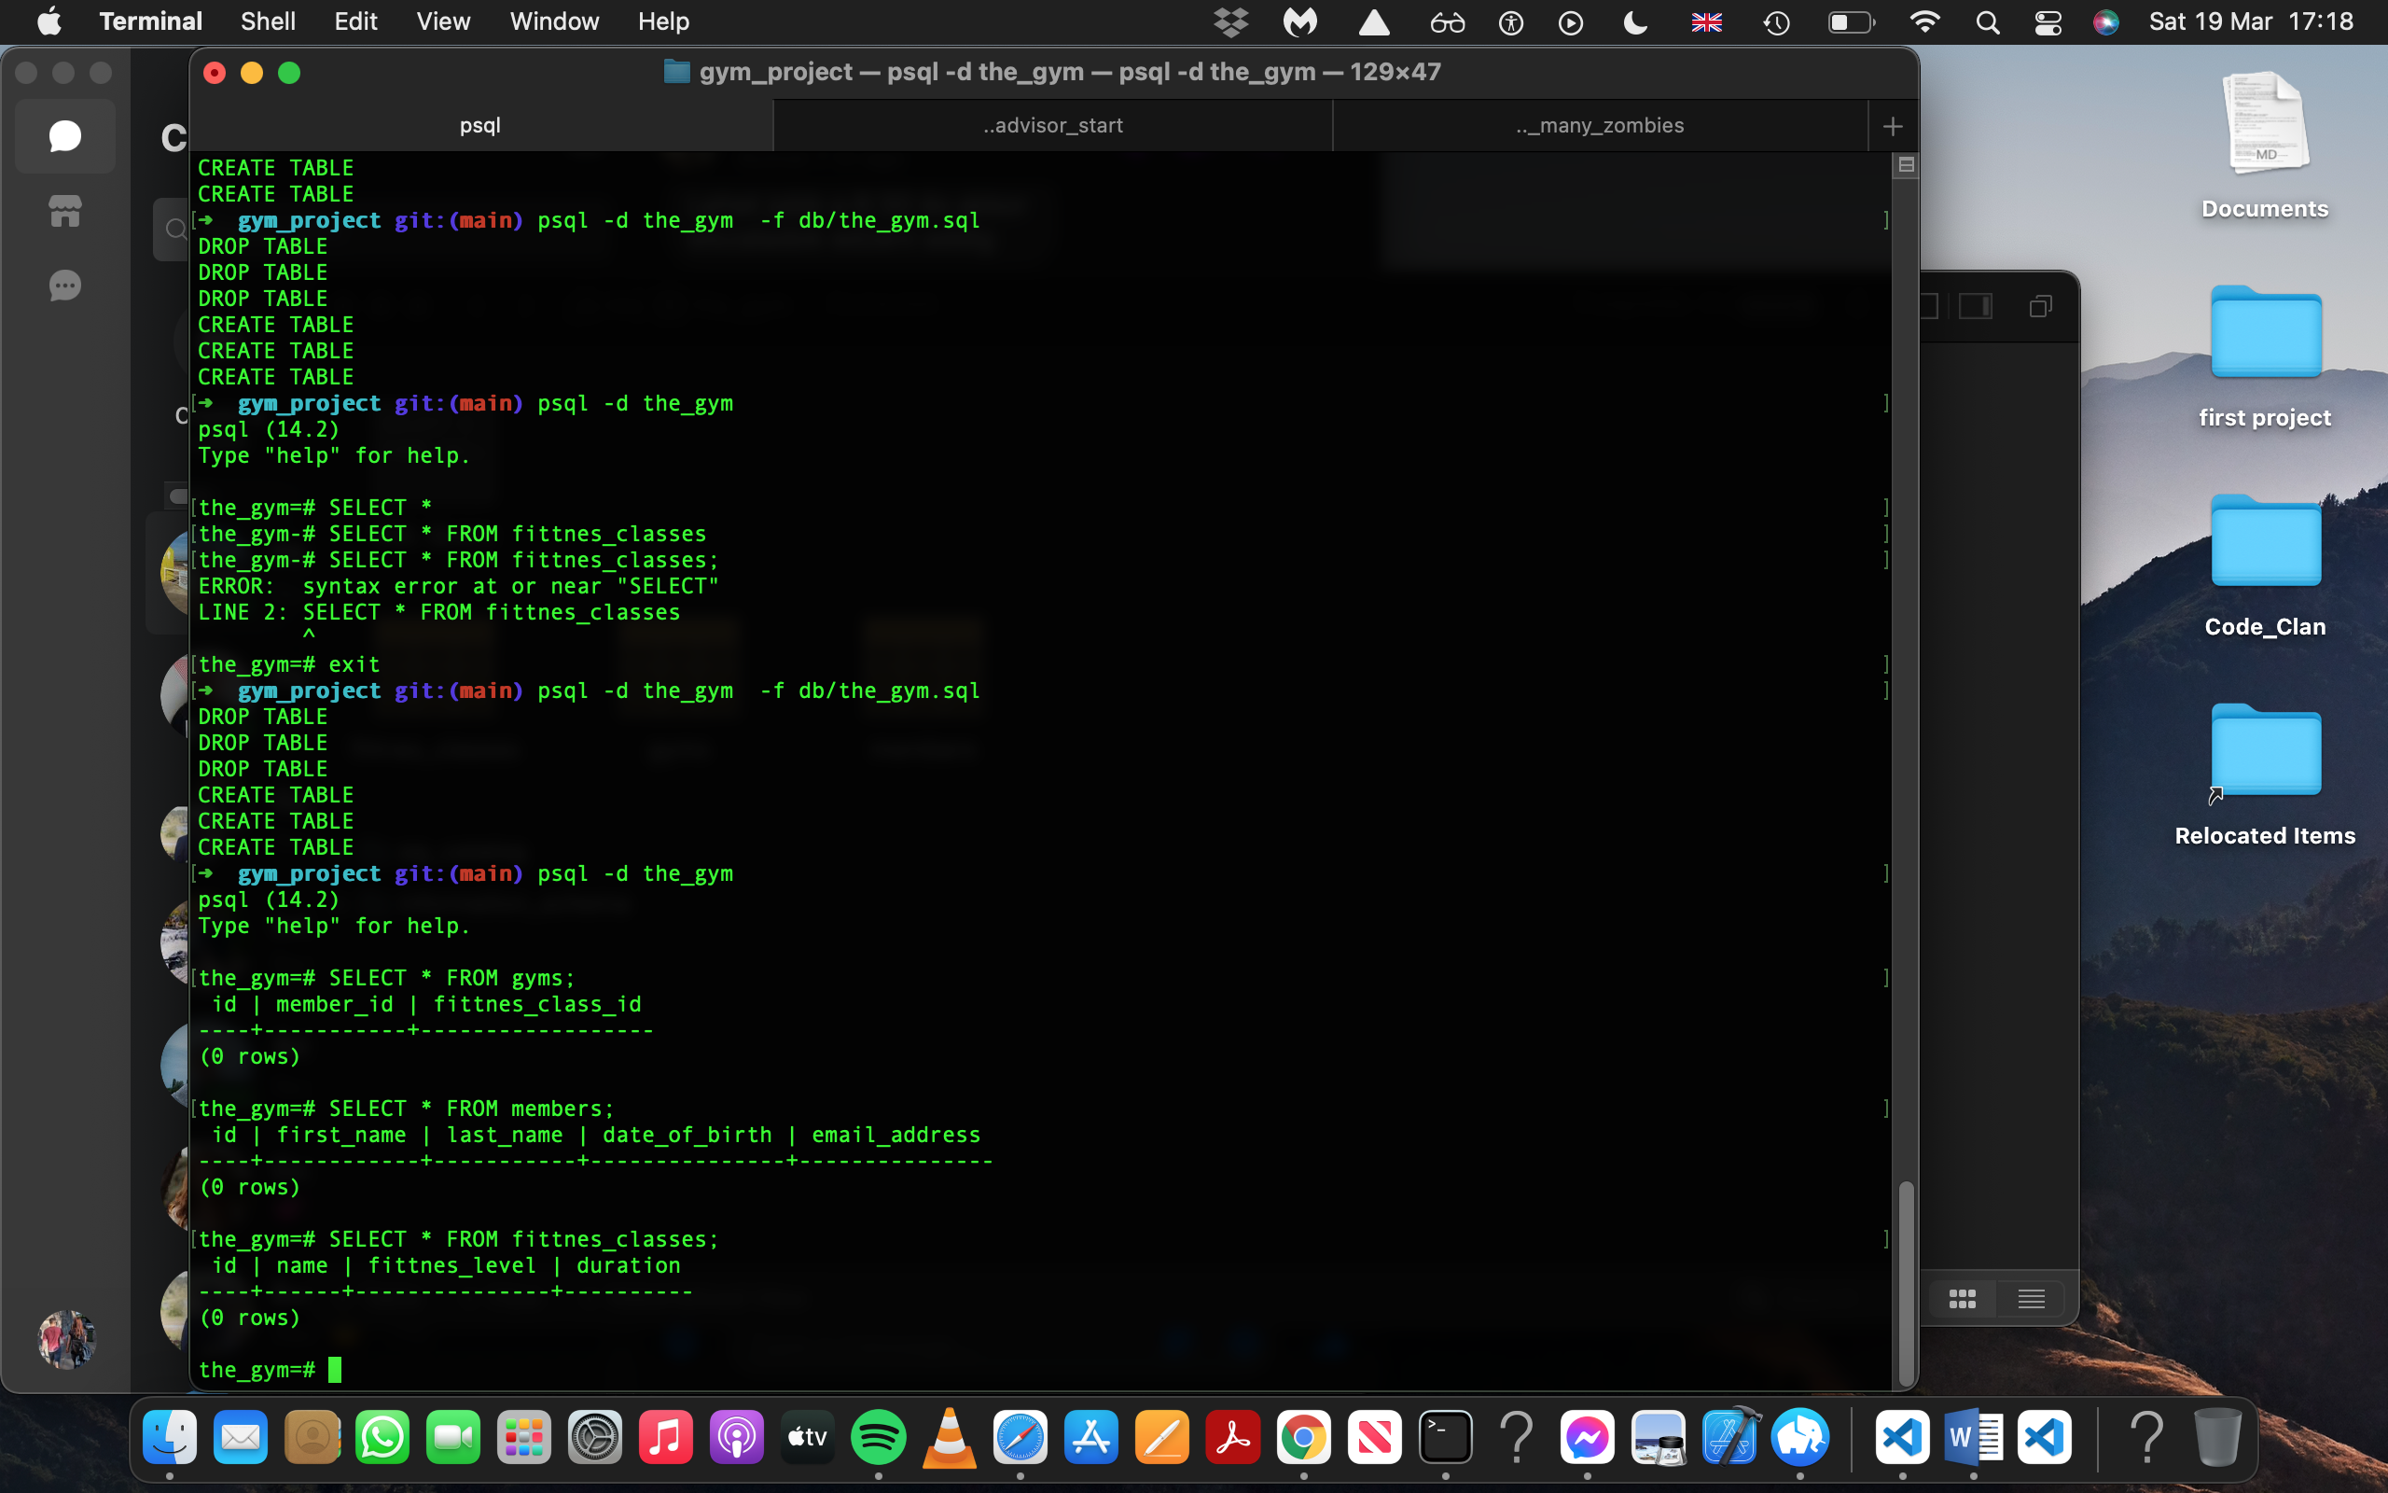Image resolution: width=2388 pixels, height=1493 pixels.
Task: Launch WhatsApp from the Dock
Action: (x=382, y=1437)
